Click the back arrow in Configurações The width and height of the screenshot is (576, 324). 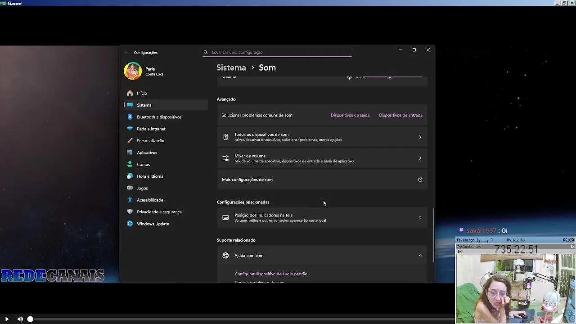coord(126,52)
